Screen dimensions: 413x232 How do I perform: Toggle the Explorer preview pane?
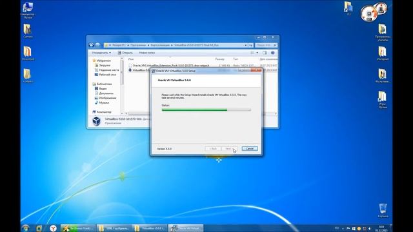tap(265, 53)
